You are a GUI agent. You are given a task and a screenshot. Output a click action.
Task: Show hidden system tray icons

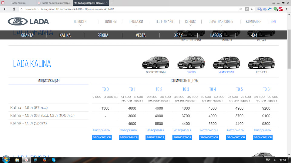(275, 160)
